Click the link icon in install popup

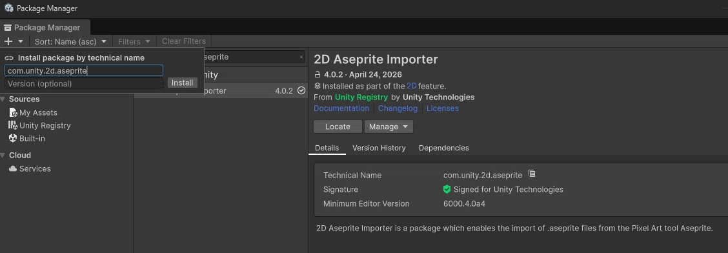[x=9, y=58]
